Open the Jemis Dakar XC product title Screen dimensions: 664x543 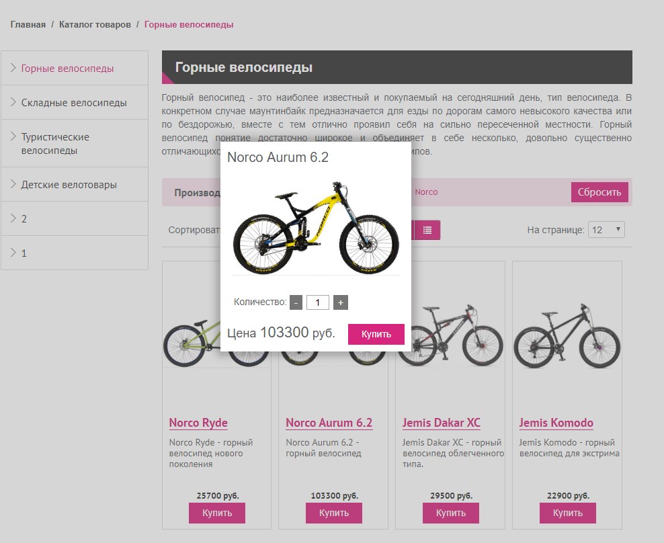[442, 423]
